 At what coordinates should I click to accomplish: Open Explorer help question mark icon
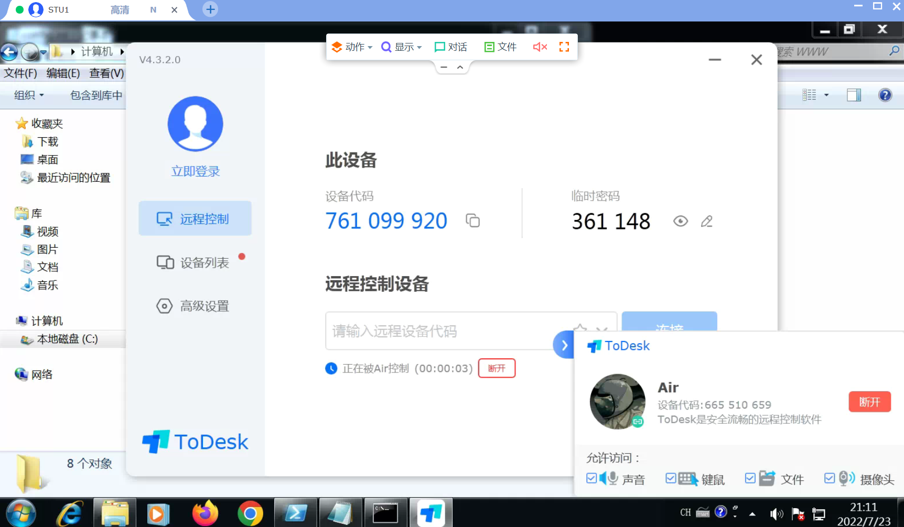885,95
